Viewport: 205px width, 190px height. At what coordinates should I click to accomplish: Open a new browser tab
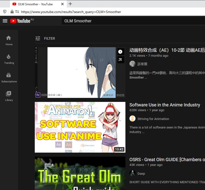click(70, 4)
